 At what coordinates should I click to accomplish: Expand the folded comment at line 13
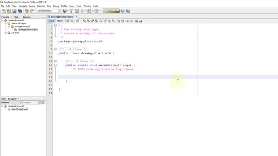tap(56, 61)
